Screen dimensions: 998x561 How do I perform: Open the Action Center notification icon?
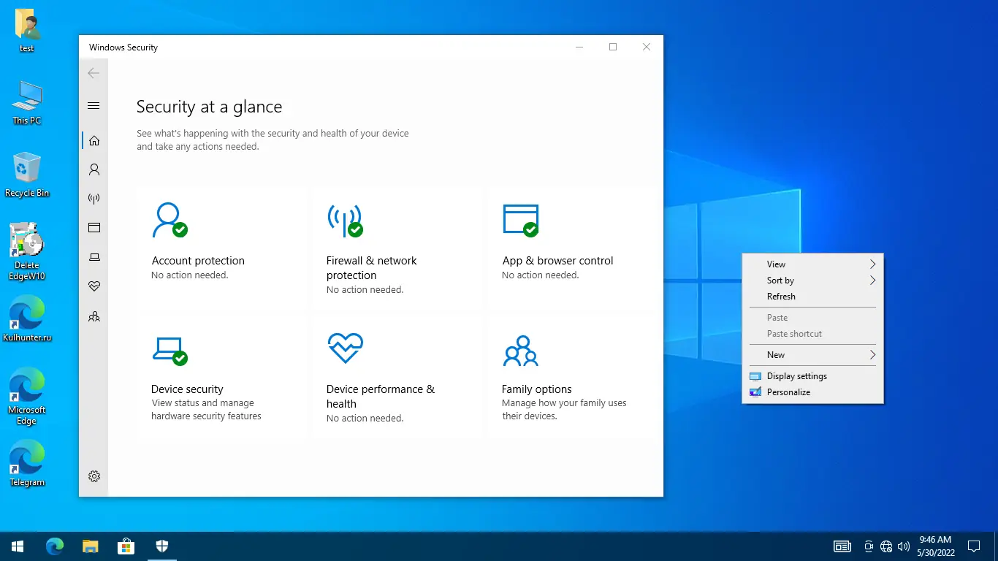973,546
